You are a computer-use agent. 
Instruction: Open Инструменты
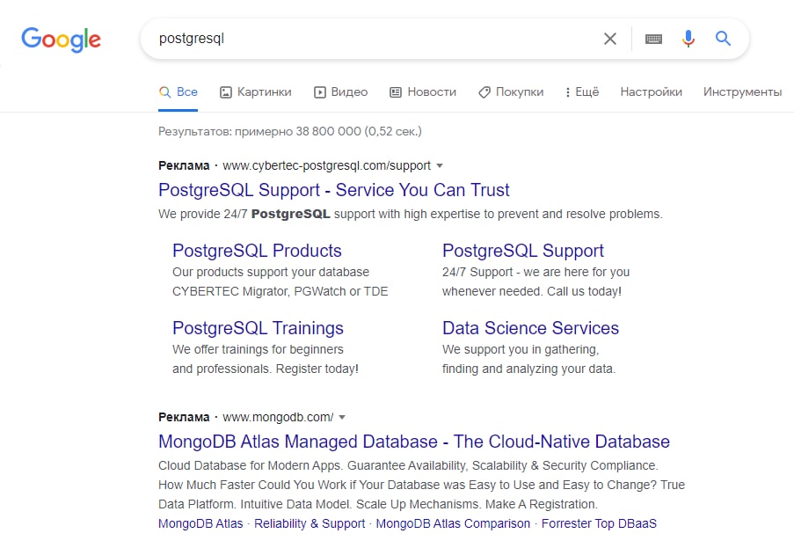(742, 92)
